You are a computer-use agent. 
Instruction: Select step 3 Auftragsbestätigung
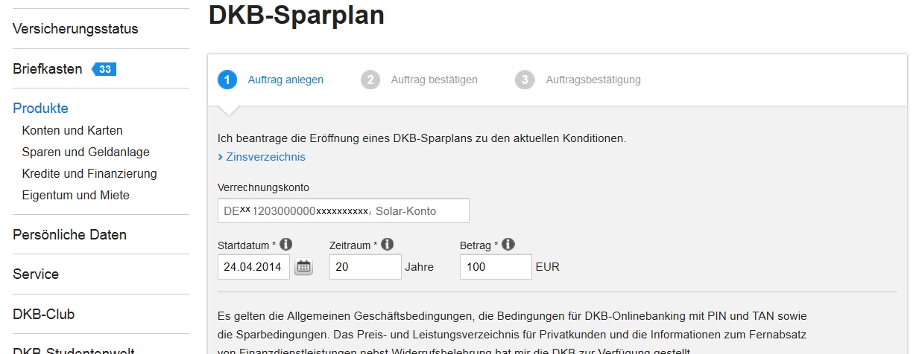point(578,80)
